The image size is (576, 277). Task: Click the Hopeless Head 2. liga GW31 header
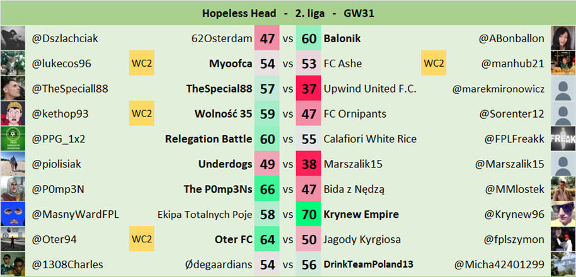click(288, 13)
